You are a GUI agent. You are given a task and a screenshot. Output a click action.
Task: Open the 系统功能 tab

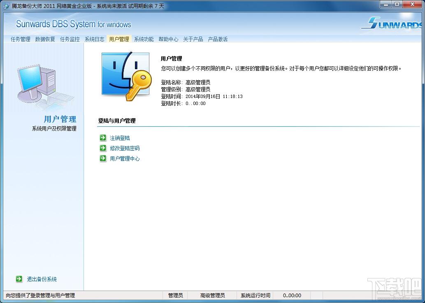[x=144, y=39]
